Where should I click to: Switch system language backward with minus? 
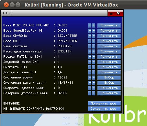click(90, 46)
